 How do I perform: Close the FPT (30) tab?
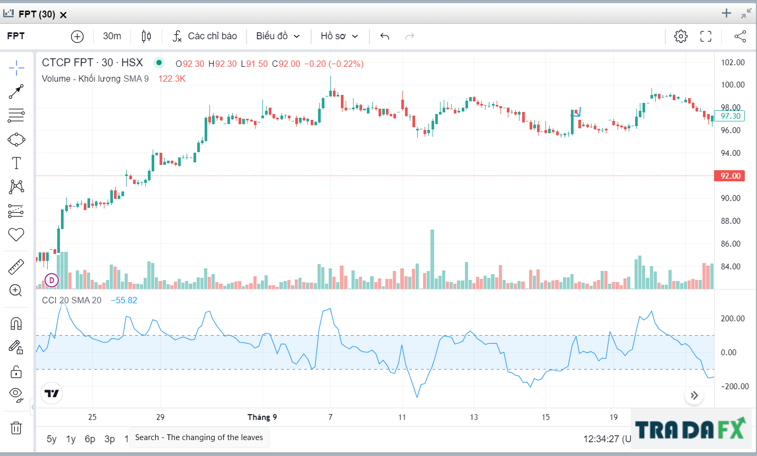(63, 15)
